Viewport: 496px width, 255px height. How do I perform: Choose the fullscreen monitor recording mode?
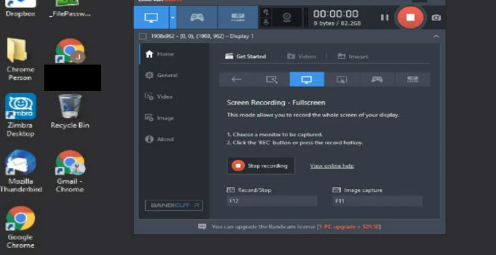pos(307,79)
